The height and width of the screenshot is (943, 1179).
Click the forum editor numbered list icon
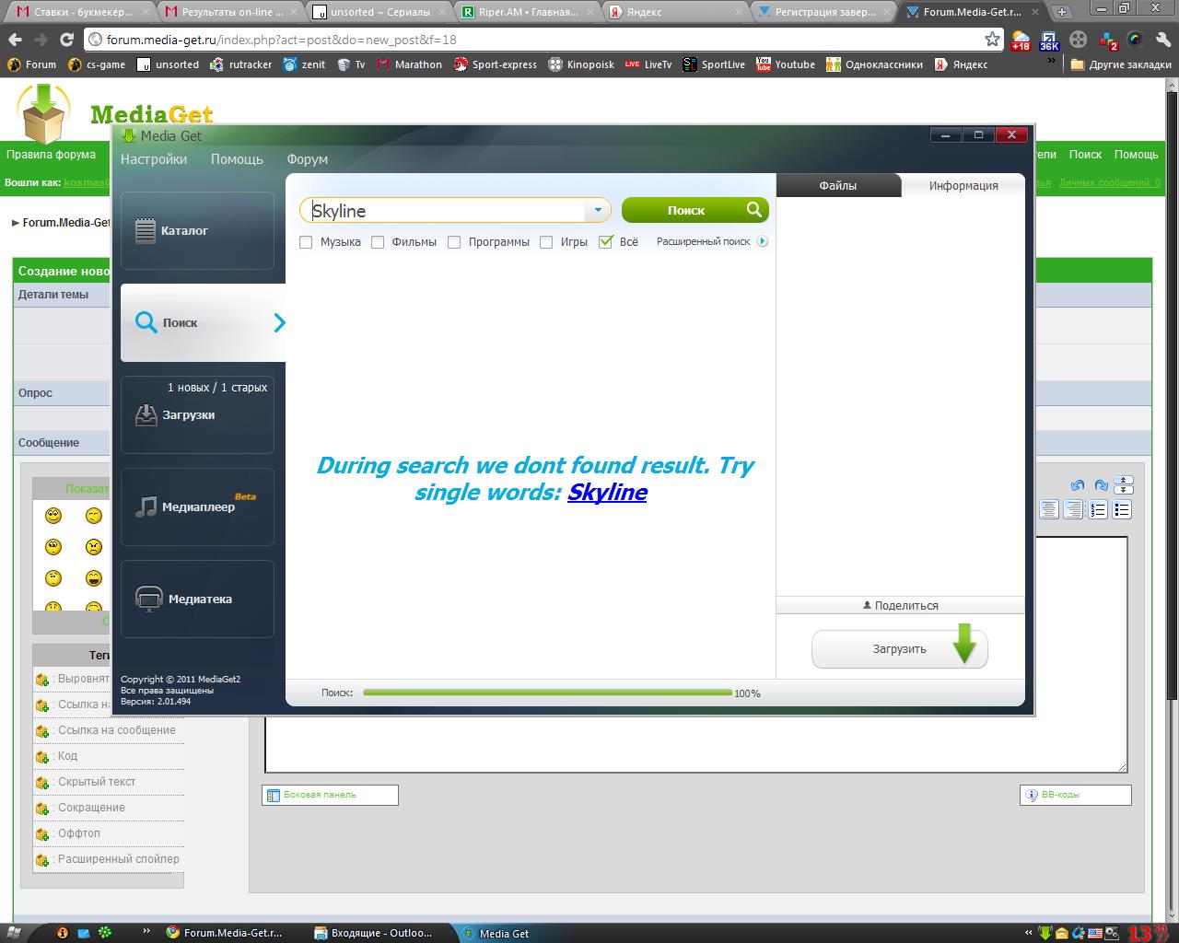coord(1098,509)
